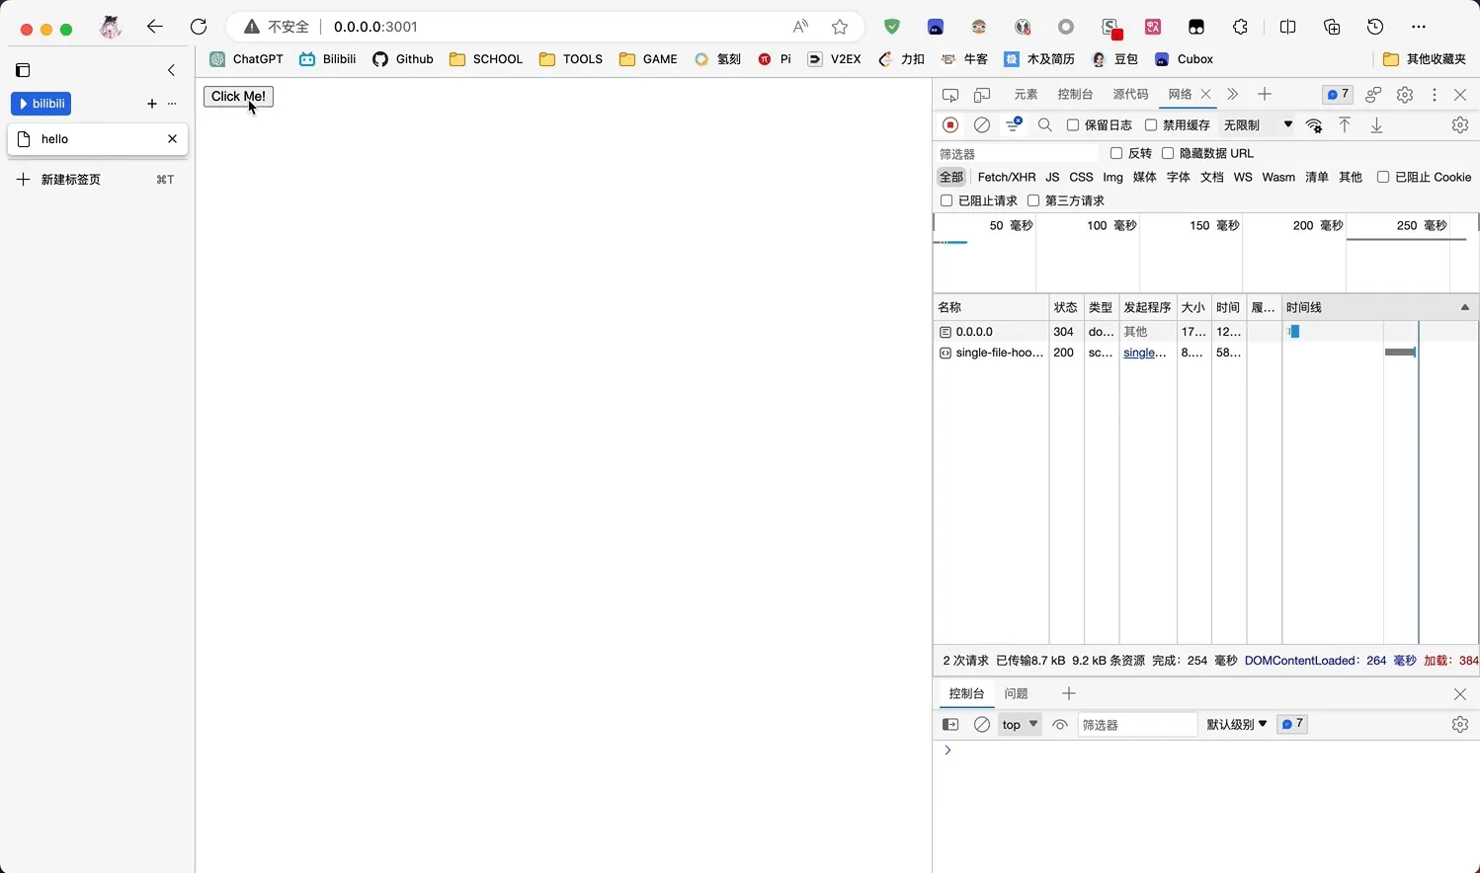This screenshot has width=1480, height=873.
Task: Open network conditions wifi icon
Action: coord(1314,125)
